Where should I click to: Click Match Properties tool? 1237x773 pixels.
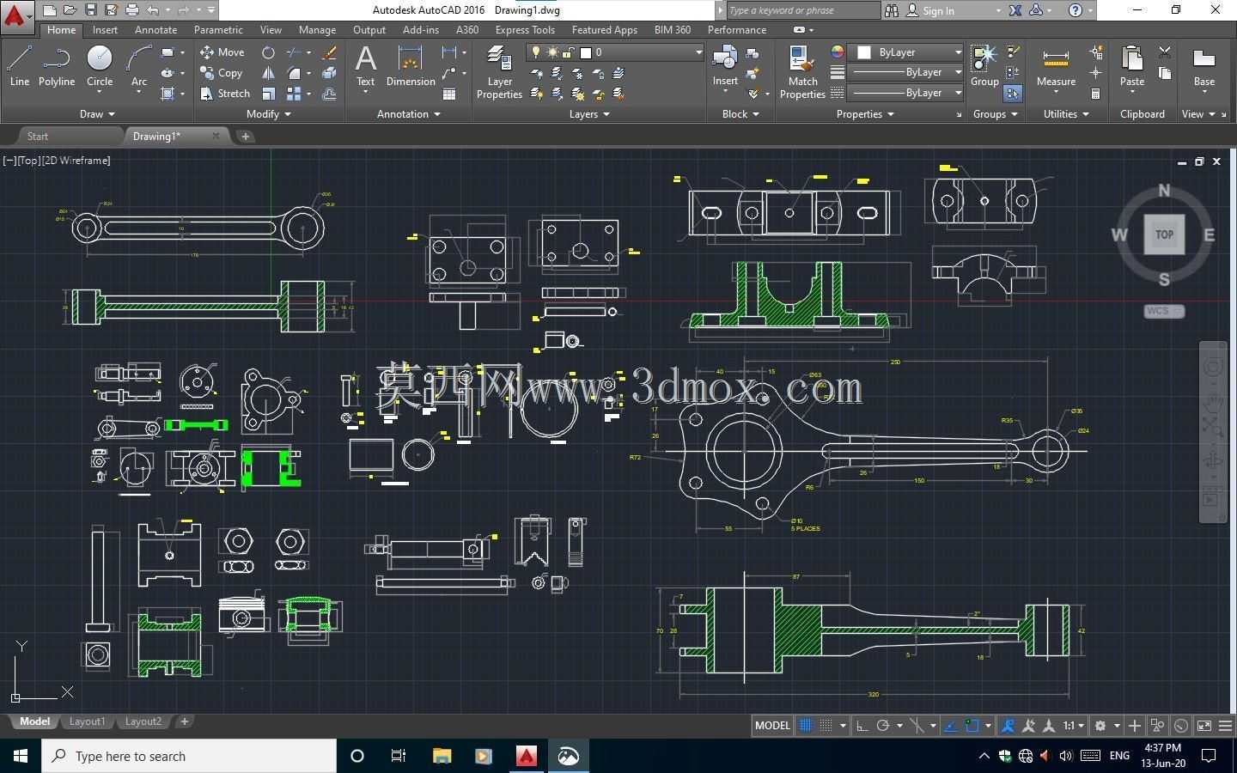802,73
